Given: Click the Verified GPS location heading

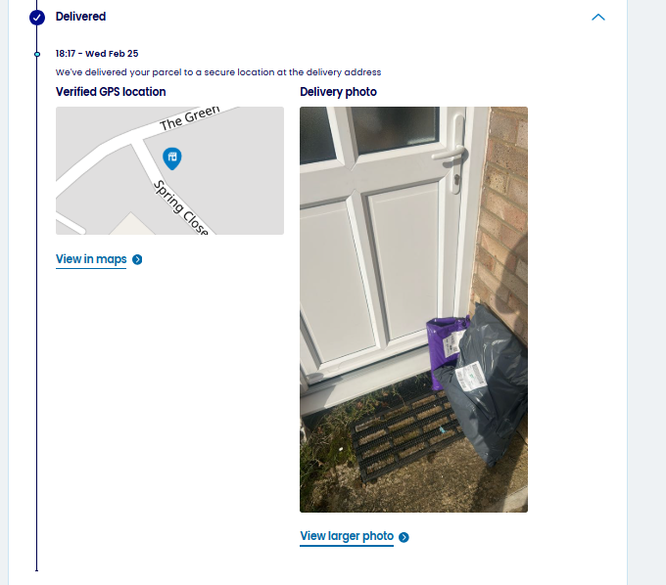Looking at the screenshot, I should point(111,92).
